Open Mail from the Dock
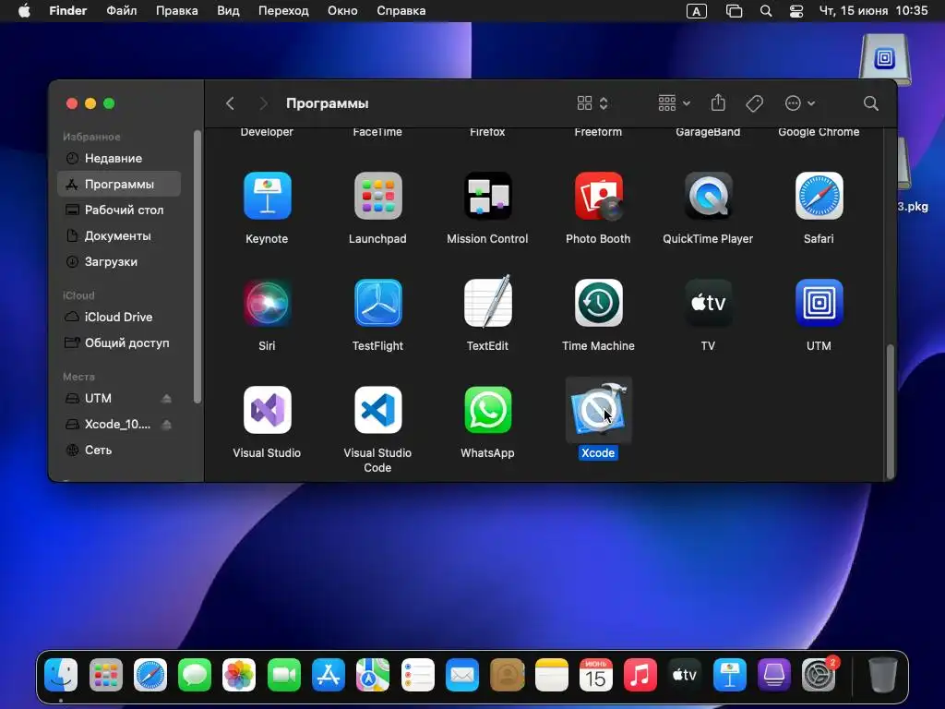Screen dimensions: 945x709 click(462, 675)
